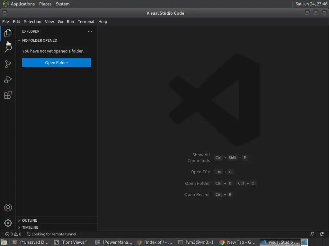Switch to vm3@vm3 terminal taskbar window

point(196,242)
